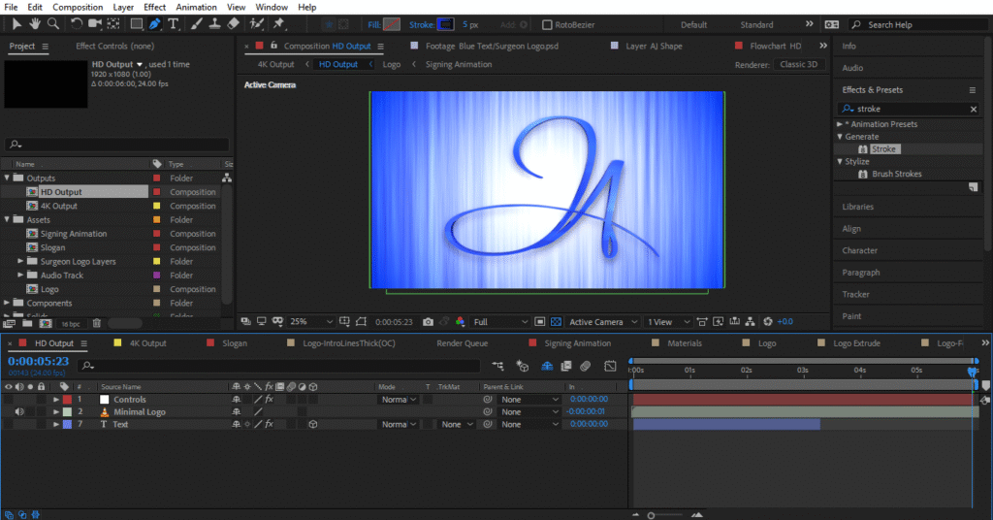Toggle 3D layer switch for Text layer
993x520 pixels.
click(313, 424)
